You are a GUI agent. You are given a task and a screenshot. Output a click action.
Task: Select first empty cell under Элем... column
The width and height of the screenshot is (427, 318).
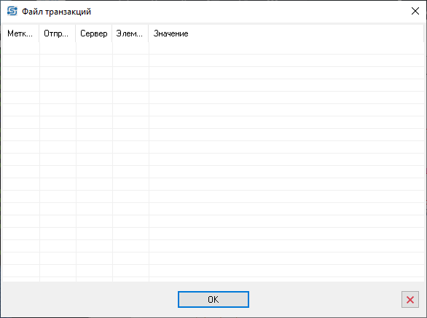[130, 48]
